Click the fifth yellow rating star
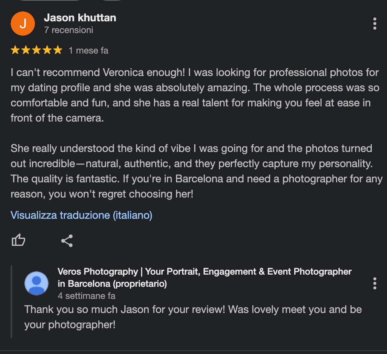Image resolution: width=387 pixels, height=354 pixels. 57,50
